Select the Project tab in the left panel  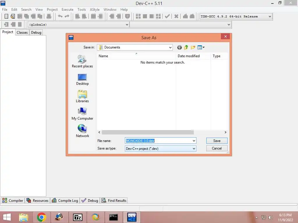point(8,32)
